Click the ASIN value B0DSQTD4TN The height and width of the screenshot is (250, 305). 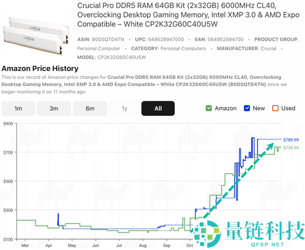[x=108, y=40]
